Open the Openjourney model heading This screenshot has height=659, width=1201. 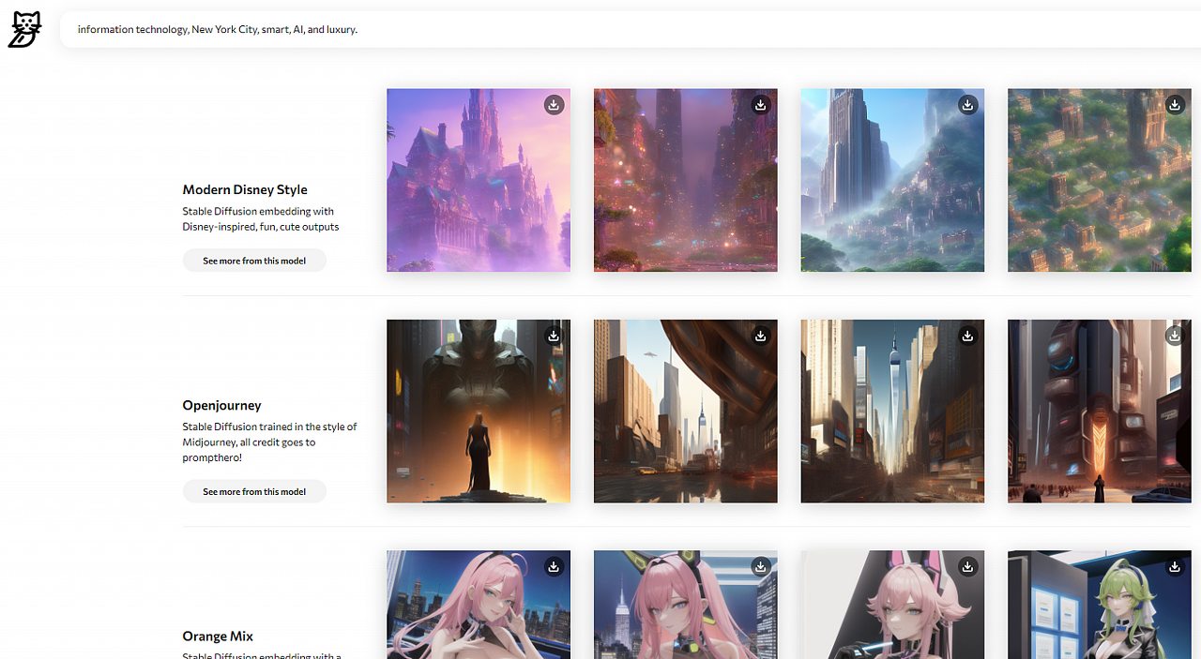221,405
